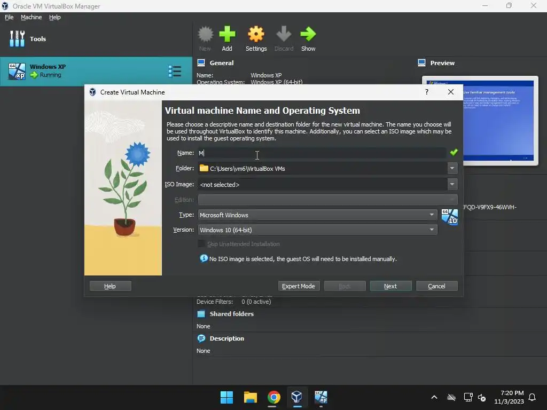Open the Help menu in the menu bar
The height and width of the screenshot is (410, 547).
pyautogui.click(x=55, y=17)
